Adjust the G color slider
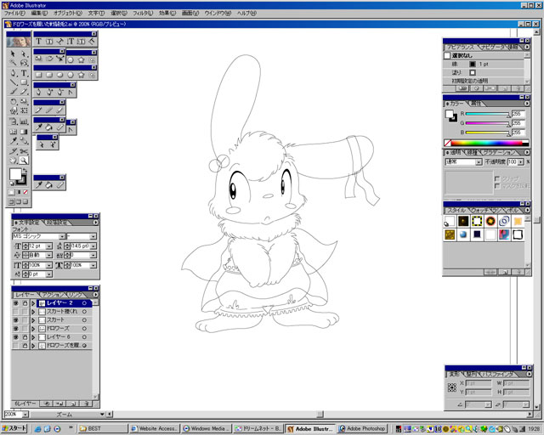544x435 pixels. pos(487,123)
